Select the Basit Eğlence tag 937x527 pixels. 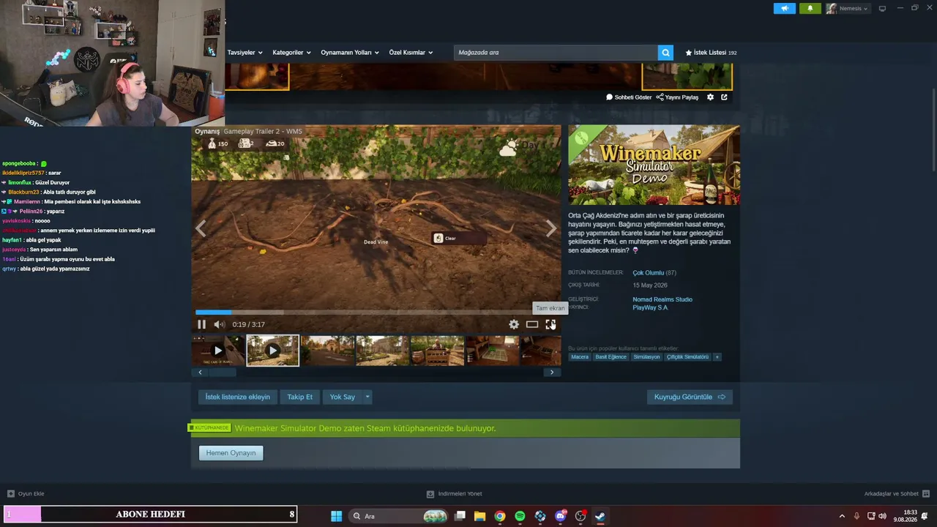611,357
